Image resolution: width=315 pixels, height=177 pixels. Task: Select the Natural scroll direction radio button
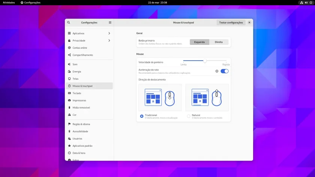(x=188, y=116)
